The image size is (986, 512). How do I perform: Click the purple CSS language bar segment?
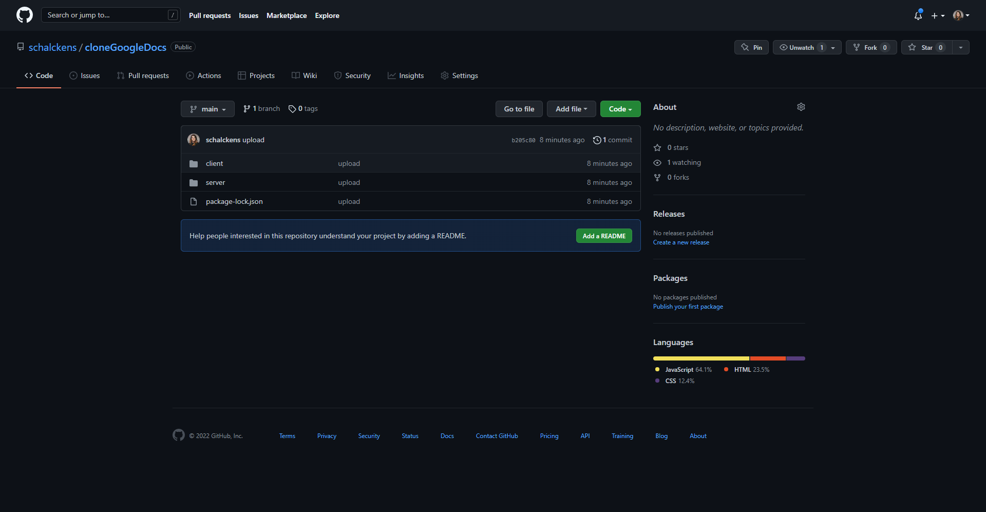point(796,358)
